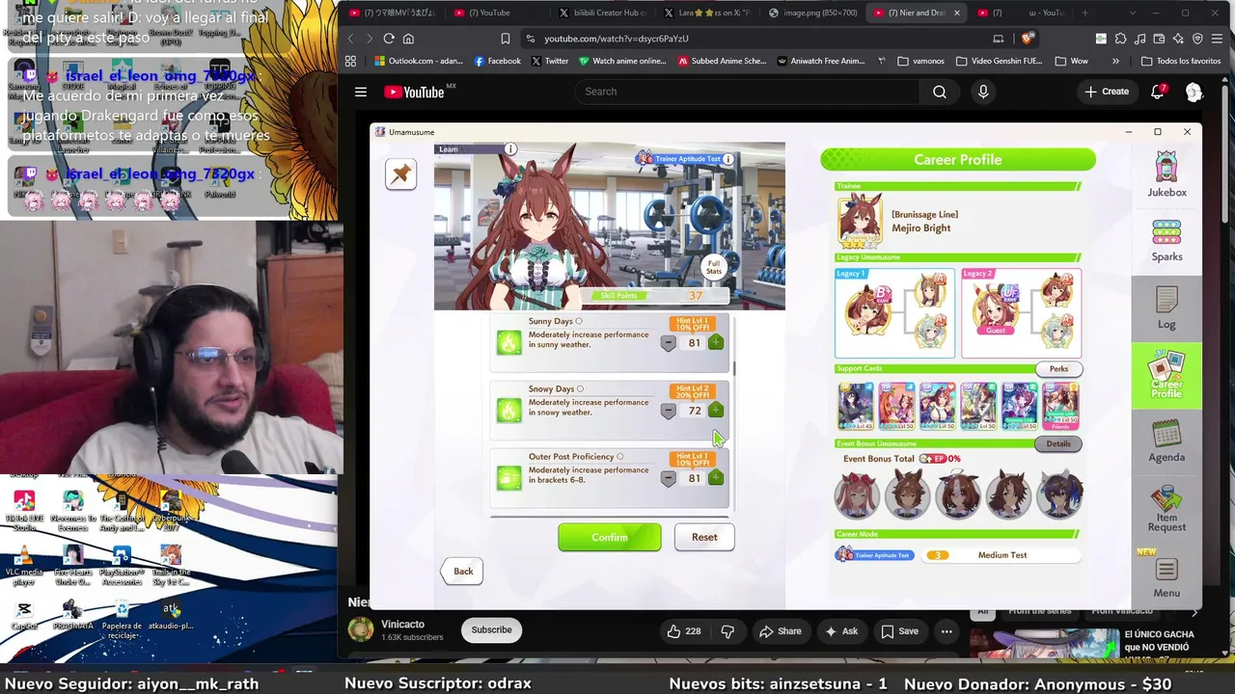Screen dimensions: 1235x694
Task: Increase Outer Post Proficiency with plus button
Action: pyautogui.click(x=716, y=477)
